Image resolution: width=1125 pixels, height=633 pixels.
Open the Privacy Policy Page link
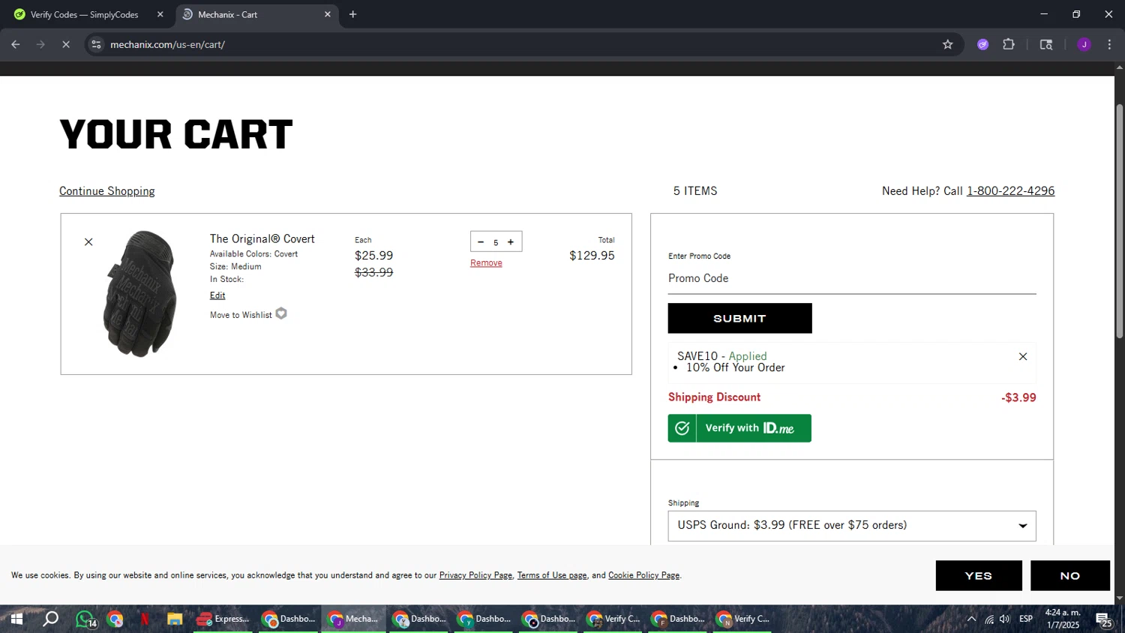click(475, 575)
